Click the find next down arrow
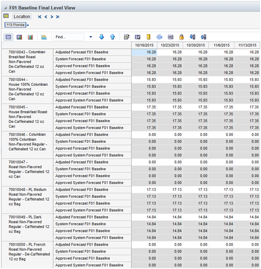Image resolution: width=261 pixels, height=269 pixels. 101,37
